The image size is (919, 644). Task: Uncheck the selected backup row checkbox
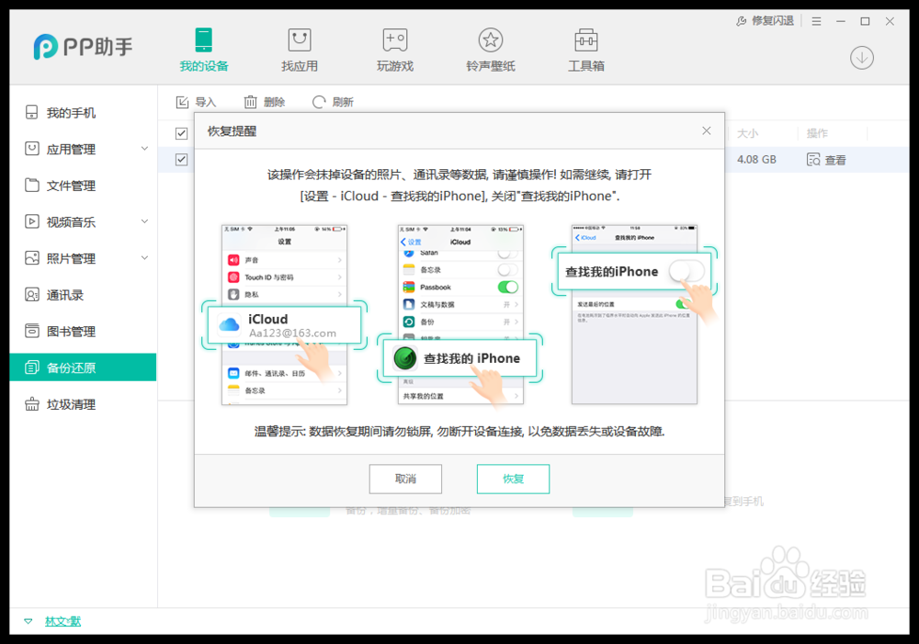[180, 159]
